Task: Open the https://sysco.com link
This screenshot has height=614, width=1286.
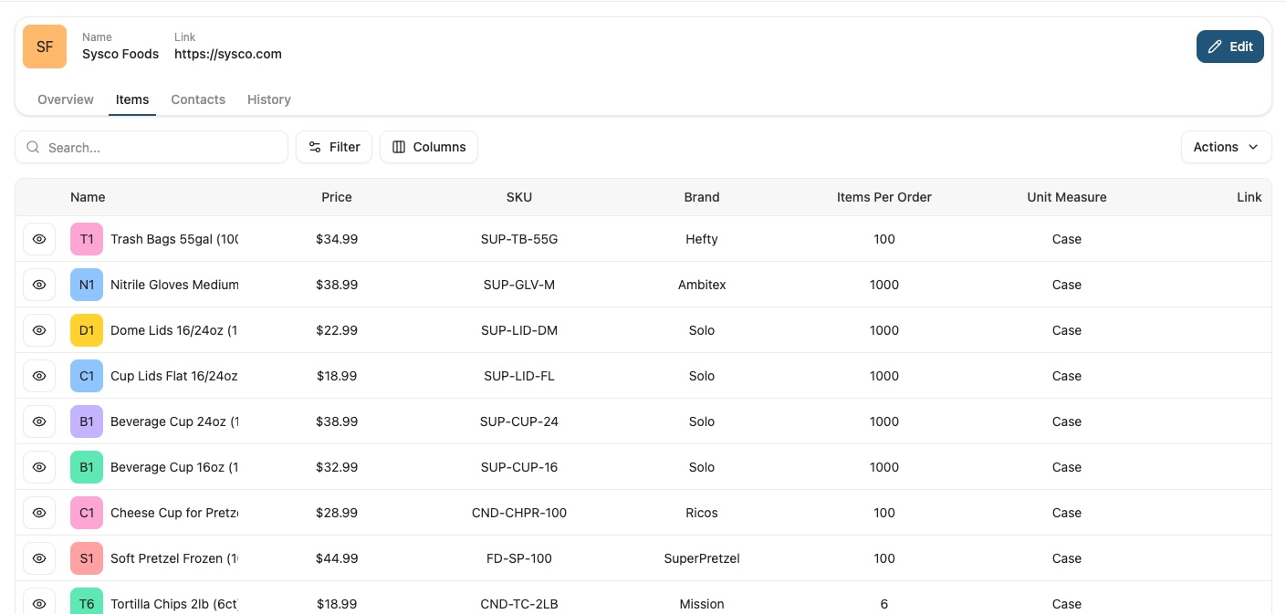Action: [228, 54]
